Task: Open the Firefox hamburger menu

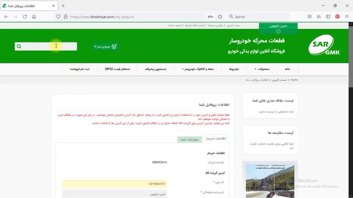Action: 347,17
